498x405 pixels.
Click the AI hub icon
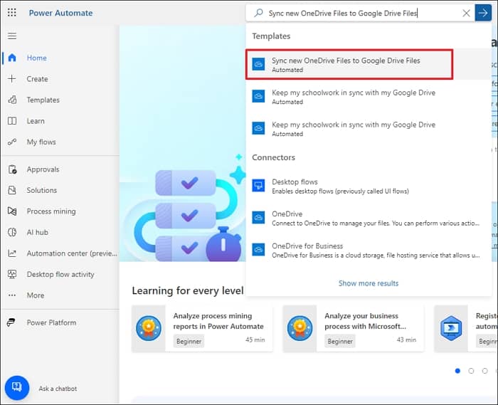coord(12,232)
